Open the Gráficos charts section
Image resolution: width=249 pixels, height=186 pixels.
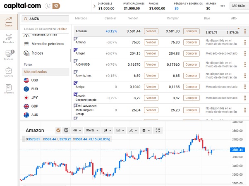click(x=9, y=55)
